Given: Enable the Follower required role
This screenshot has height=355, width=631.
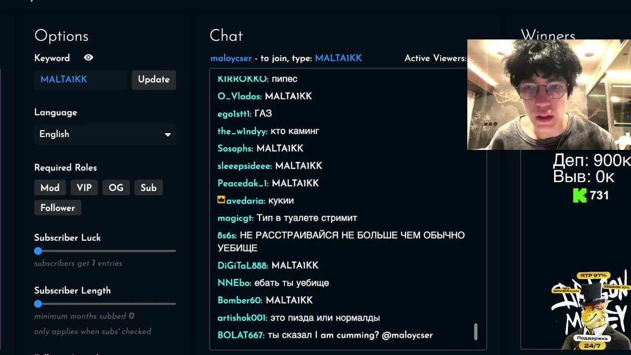Looking at the screenshot, I should [58, 208].
